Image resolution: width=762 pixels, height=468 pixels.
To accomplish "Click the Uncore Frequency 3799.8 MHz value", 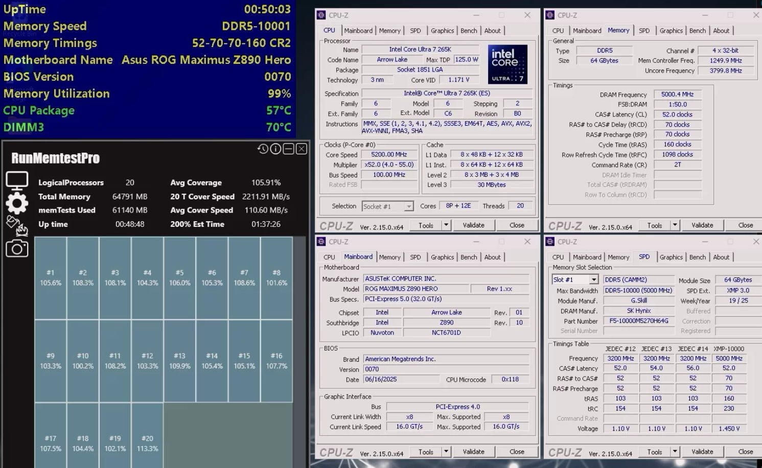I will (x=726, y=71).
